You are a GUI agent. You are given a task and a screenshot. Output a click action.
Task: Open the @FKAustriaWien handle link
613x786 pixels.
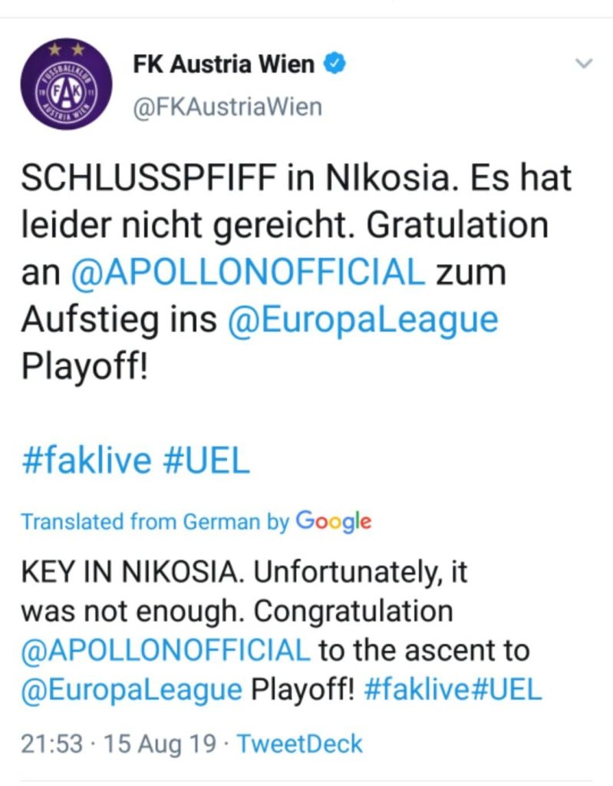pyautogui.click(x=228, y=106)
